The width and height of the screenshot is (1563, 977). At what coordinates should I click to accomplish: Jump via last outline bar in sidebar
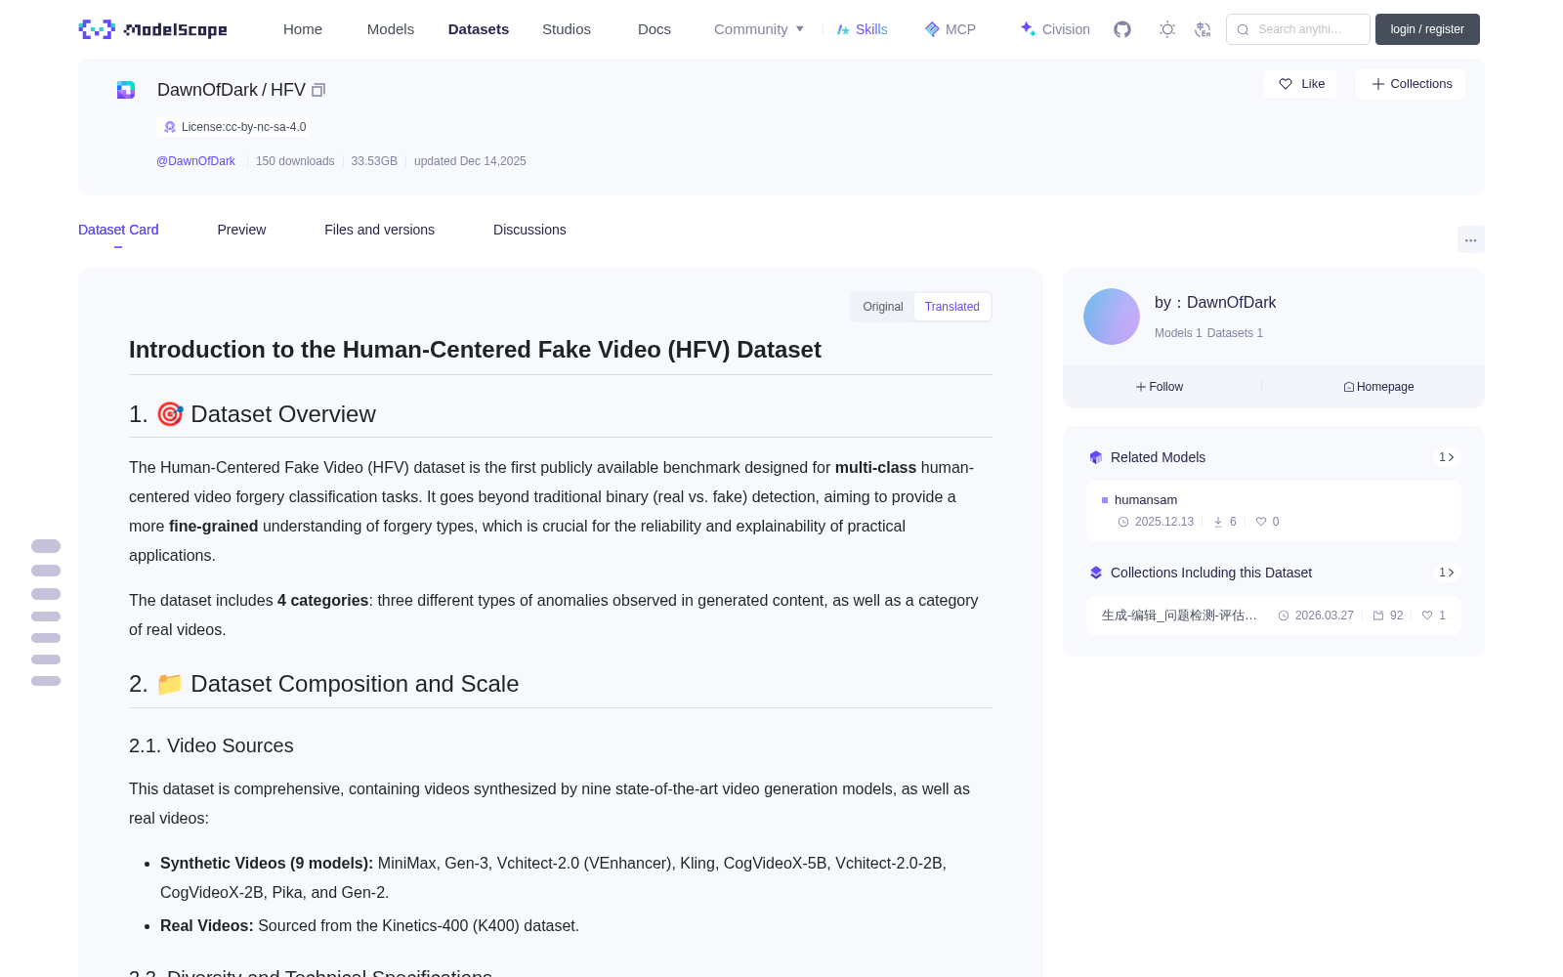46,681
